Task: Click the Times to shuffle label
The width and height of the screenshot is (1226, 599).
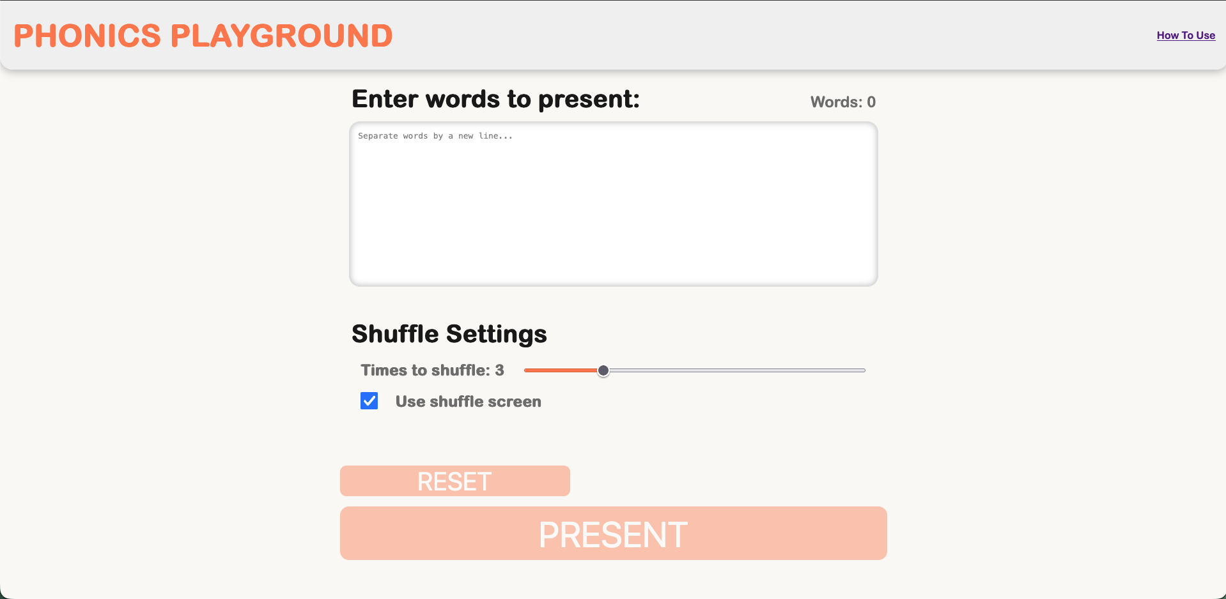Action: (x=432, y=370)
